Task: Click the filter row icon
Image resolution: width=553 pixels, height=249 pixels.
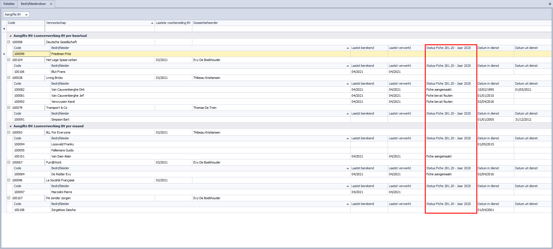Action: (4, 29)
